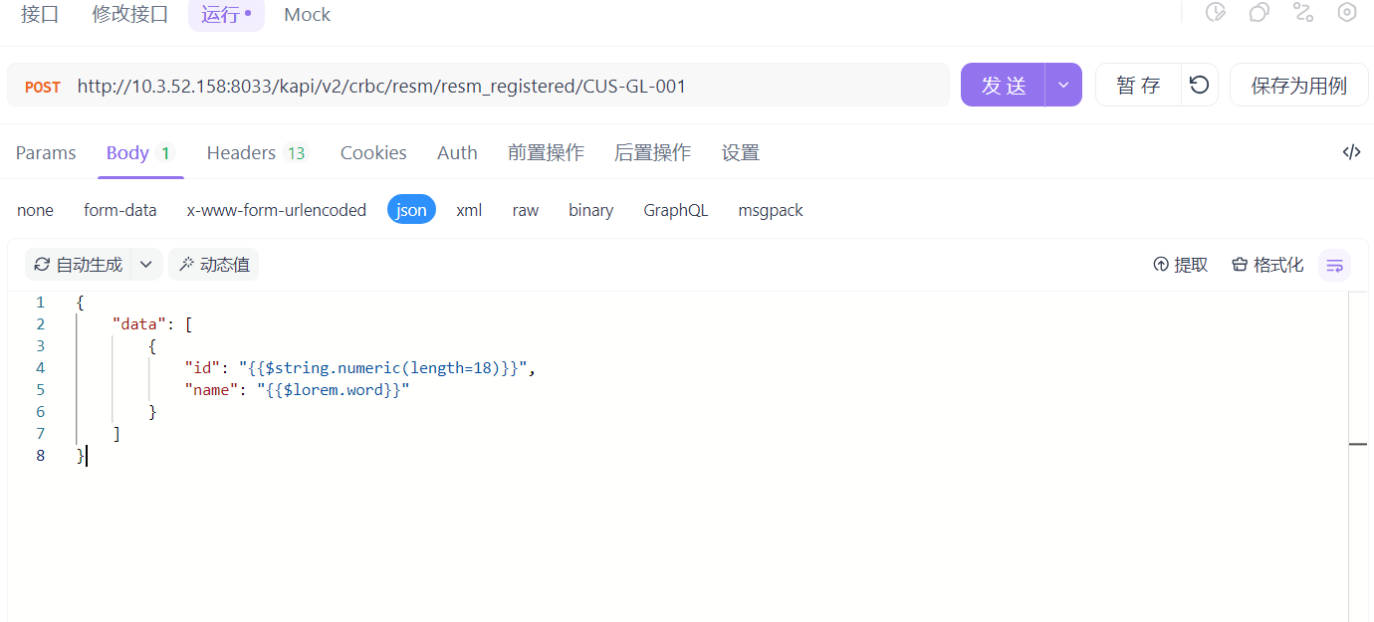Open the POST request method selector

[x=43, y=87]
